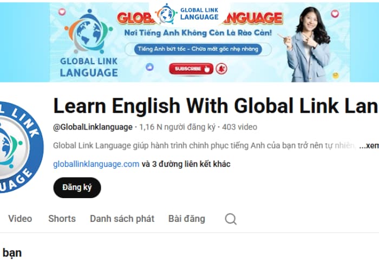Image resolution: width=379 pixels, height=270 pixels.
Task: Click the channel's round avatar logo
Action: coord(21,147)
